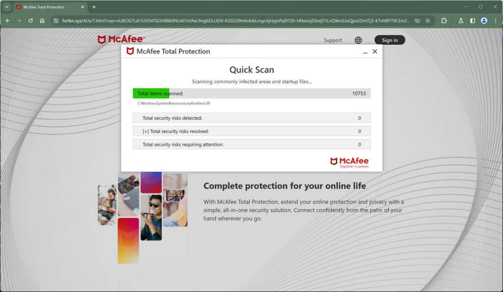Close the McAfee Total Protection browser tab

click(x=83, y=7)
